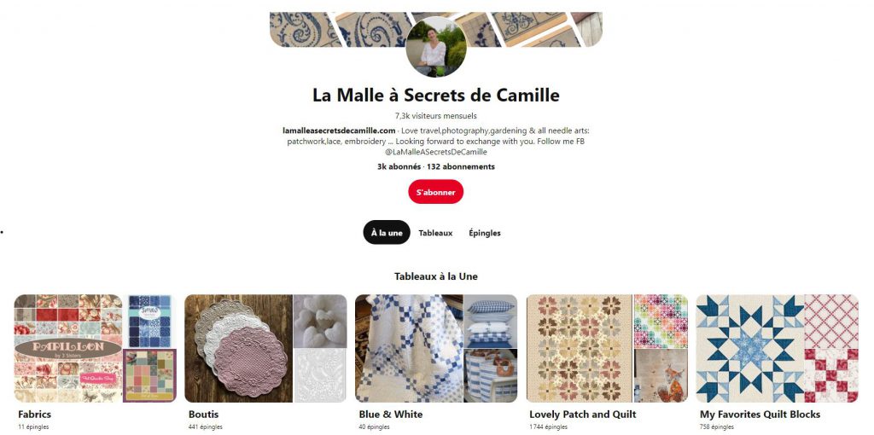Click the circular profile photo avatar
This screenshot has width=874, height=435.
coord(436,47)
